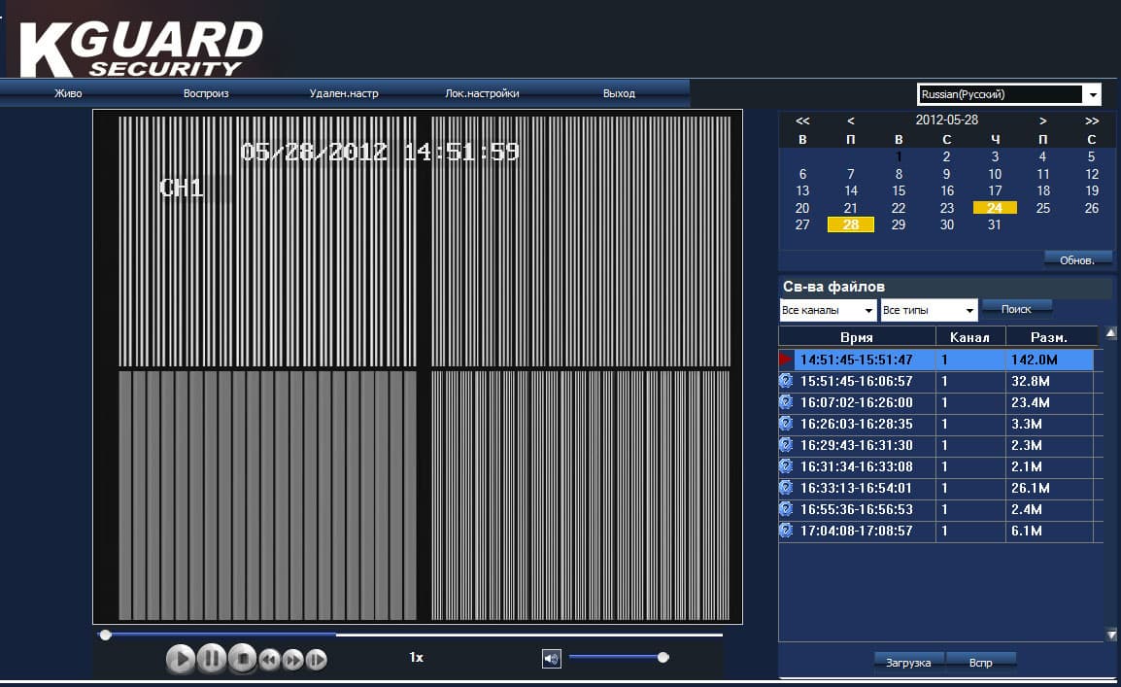The image size is (1121, 687).
Task: Click the "Поиск" search button
Action: [1016, 309]
